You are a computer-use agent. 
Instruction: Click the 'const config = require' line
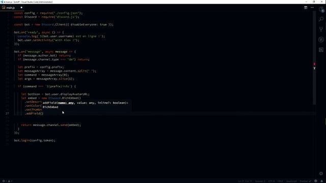[48, 13]
